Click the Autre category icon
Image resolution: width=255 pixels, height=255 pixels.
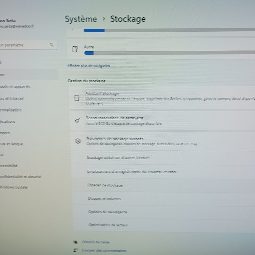coord(75,50)
